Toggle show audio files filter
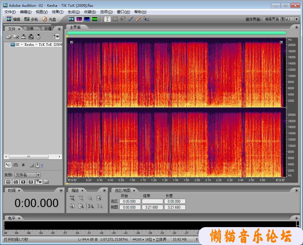This screenshot has width=303, height=245. coord(8,182)
